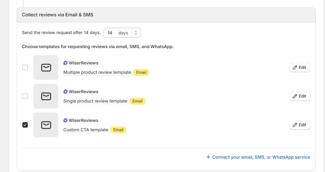Click the envelope icon for Single product template
325x172 pixels.
pos(46,96)
